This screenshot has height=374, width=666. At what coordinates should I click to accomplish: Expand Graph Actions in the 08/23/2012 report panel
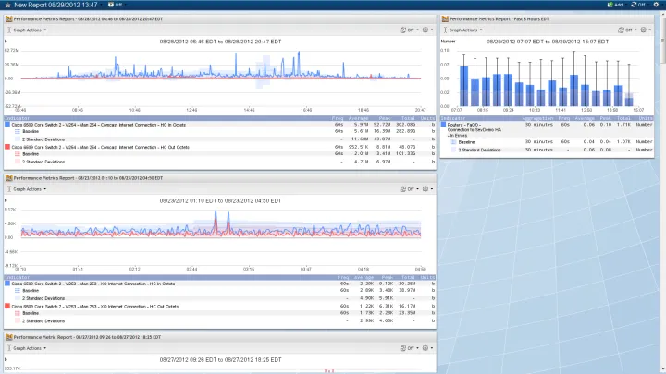28,188
